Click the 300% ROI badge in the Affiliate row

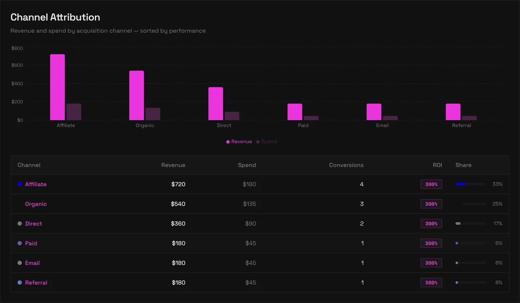pos(431,184)
